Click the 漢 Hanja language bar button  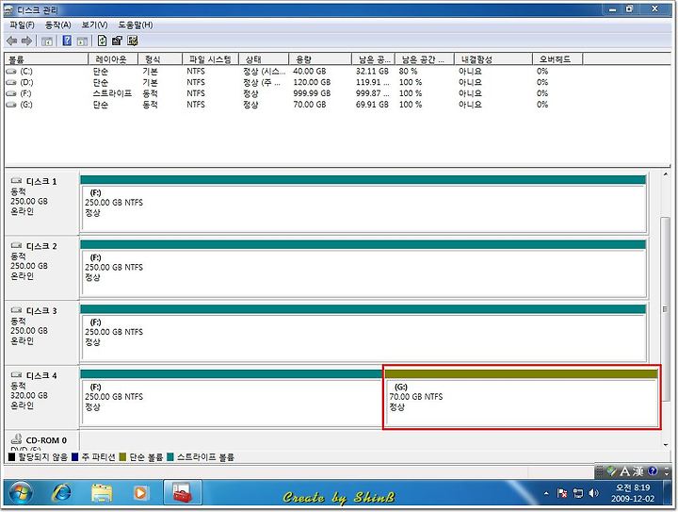(x=638, y=471)
